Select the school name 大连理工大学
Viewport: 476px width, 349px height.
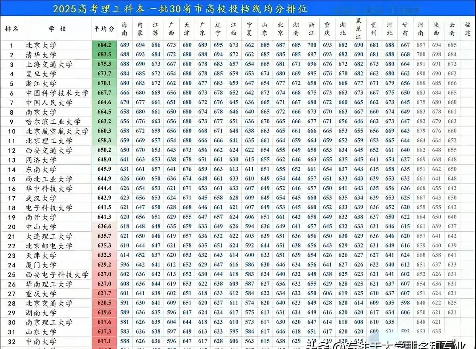click(49, 236)
